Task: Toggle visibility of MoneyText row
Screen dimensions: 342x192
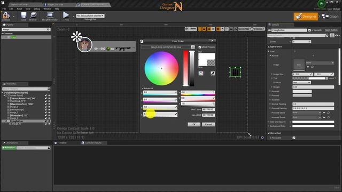Action: click(49, 115)
